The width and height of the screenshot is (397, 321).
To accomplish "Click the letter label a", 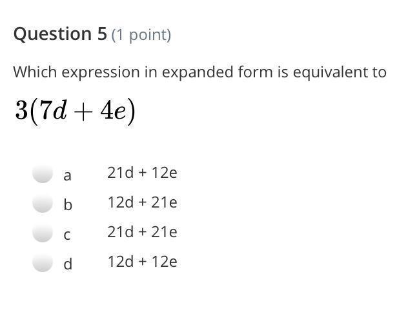I will click(67, 176).
